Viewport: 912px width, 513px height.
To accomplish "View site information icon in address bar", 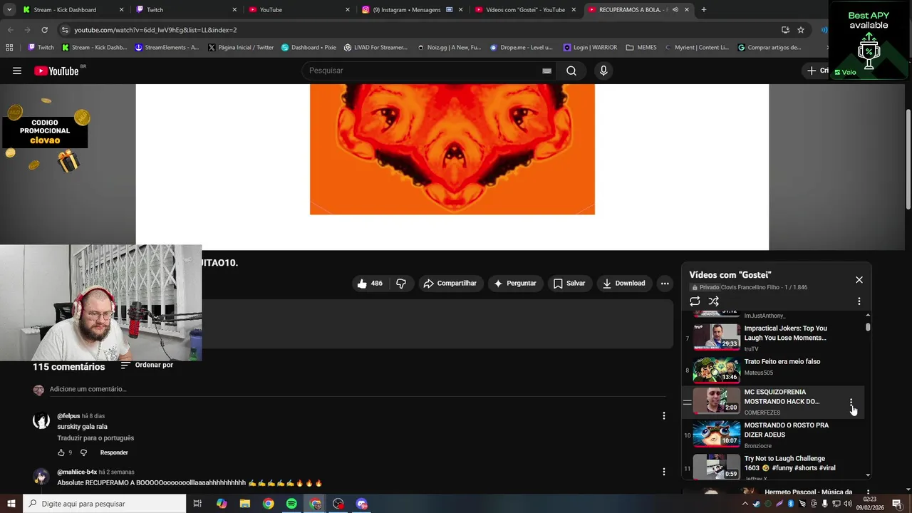I will (65, 30).
